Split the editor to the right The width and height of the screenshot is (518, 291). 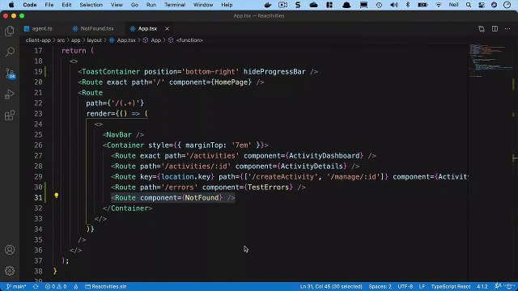click(495, 29)
